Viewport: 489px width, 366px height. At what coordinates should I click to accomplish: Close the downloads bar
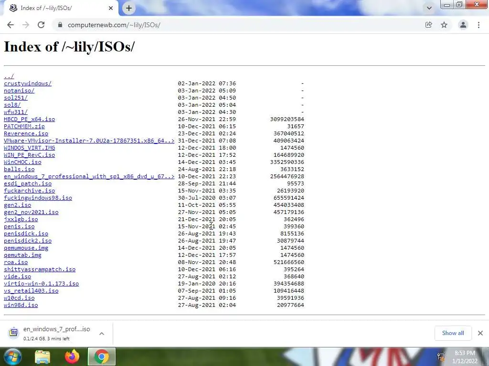(x=480, y=333)
